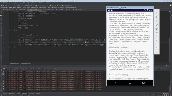Open the Logcat tool window tab
Viewport: 172px width, 96px height.
[25, 93]
